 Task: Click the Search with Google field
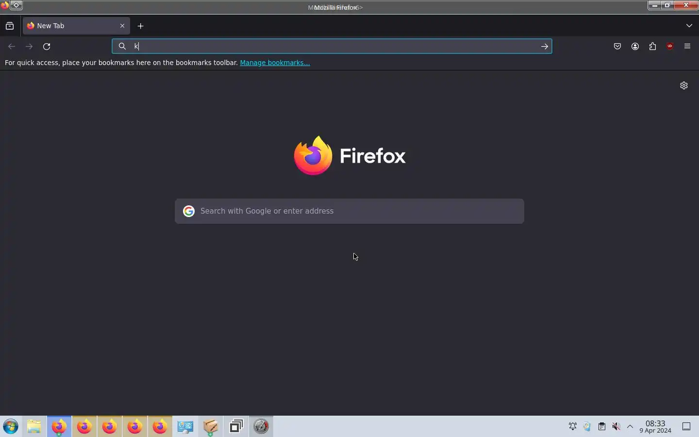point(349,211)
